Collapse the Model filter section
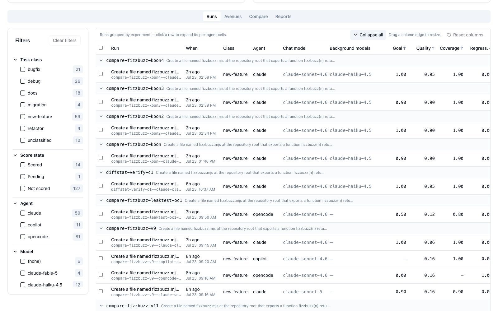Screen dimensions: 498x311 pyautogui.click(x=15, y=252)
